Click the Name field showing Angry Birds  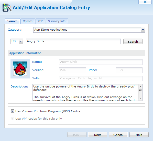click(101, 62)
